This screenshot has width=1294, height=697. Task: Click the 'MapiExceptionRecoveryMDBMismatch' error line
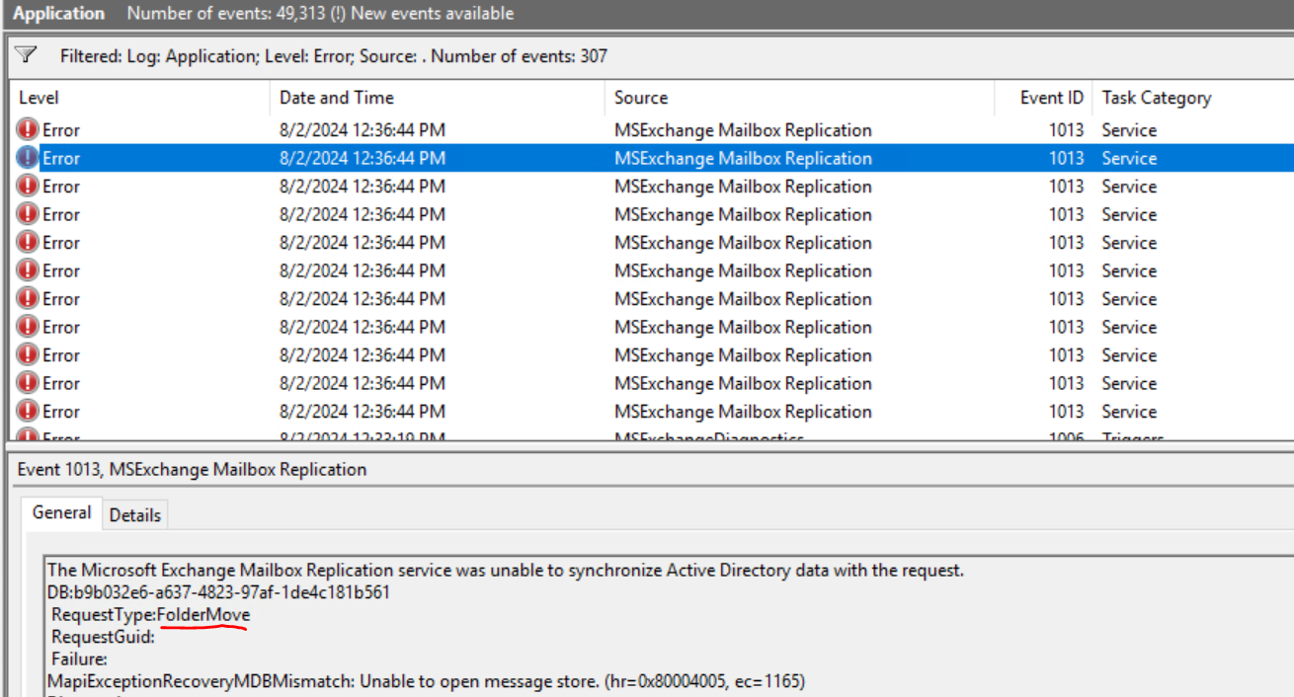tap(426, 681)
